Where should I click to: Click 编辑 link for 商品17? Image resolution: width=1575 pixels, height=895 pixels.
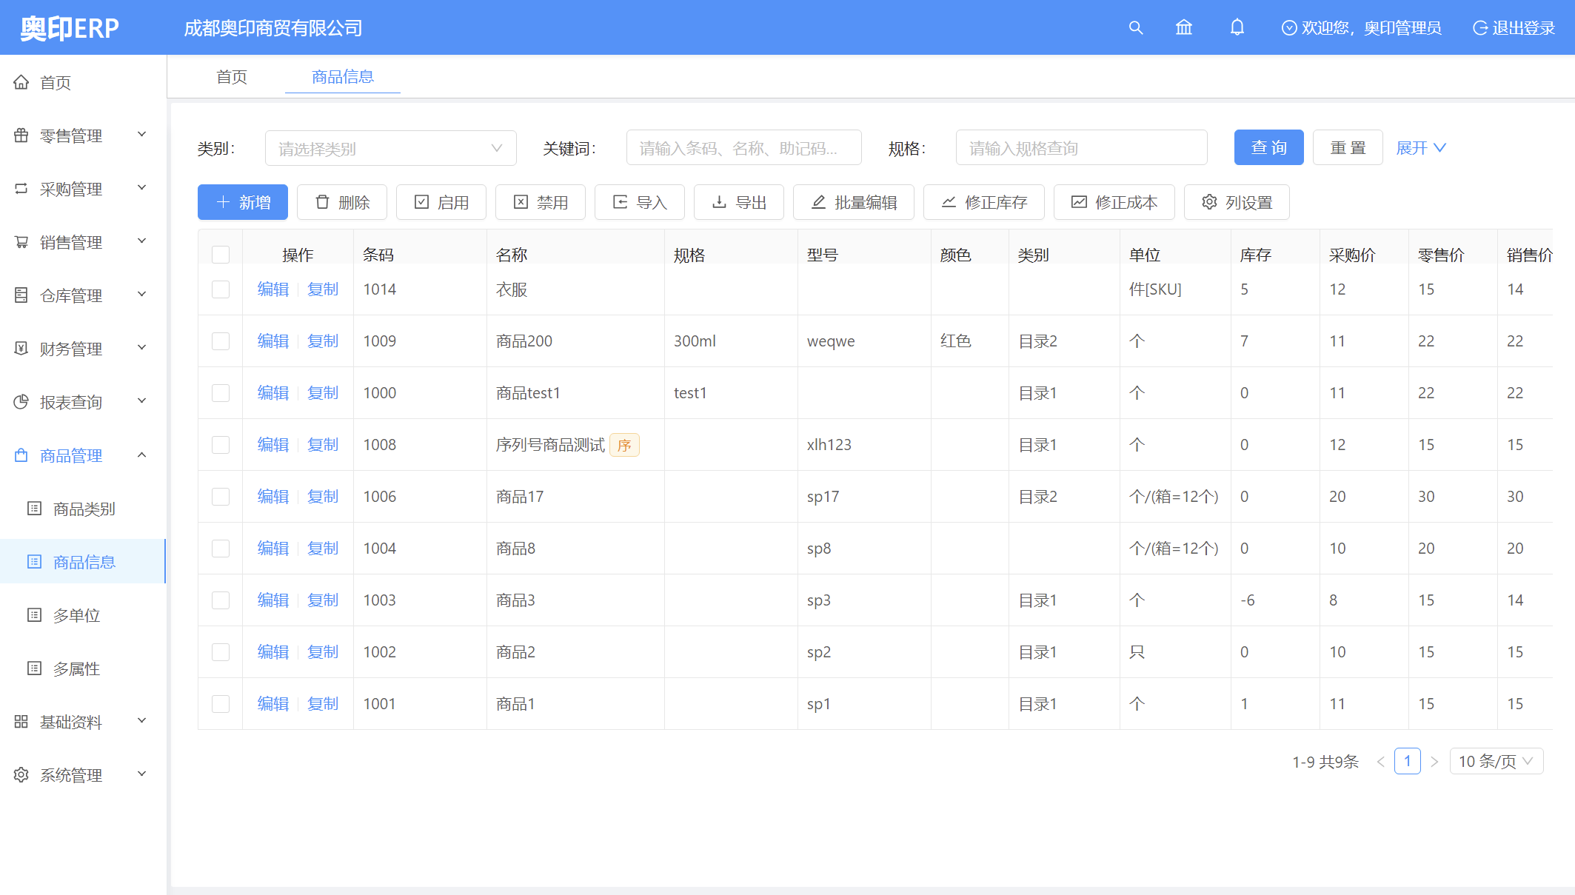272,497
